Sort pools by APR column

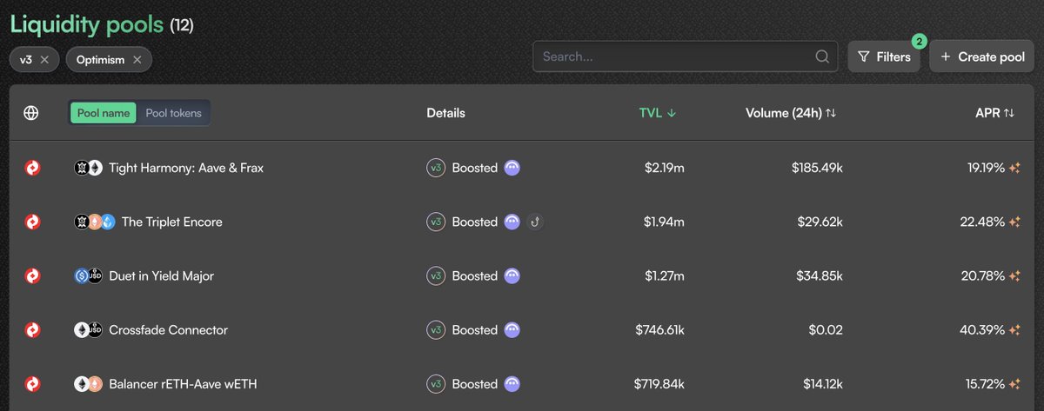click(995, 113)
